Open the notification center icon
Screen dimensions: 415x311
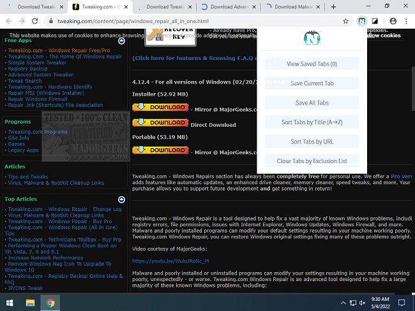point(402,303)
